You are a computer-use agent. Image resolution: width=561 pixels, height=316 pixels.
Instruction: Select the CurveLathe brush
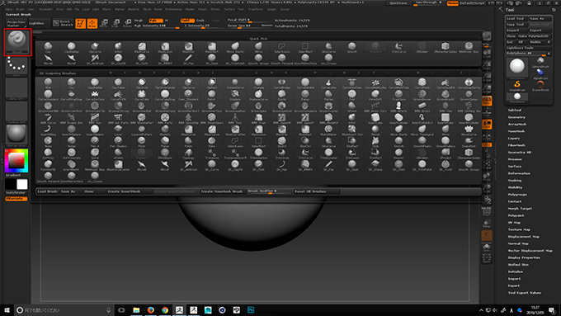pyautogui.click(x=328, y=83)
